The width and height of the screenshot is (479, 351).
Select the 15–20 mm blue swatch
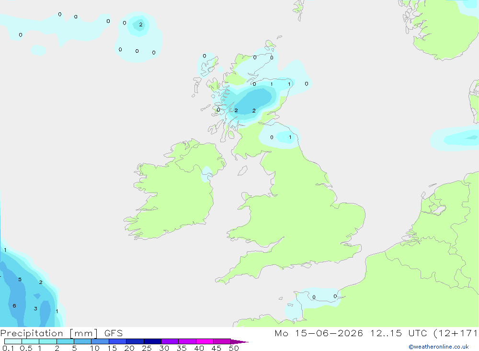click(x=118, y=341)
